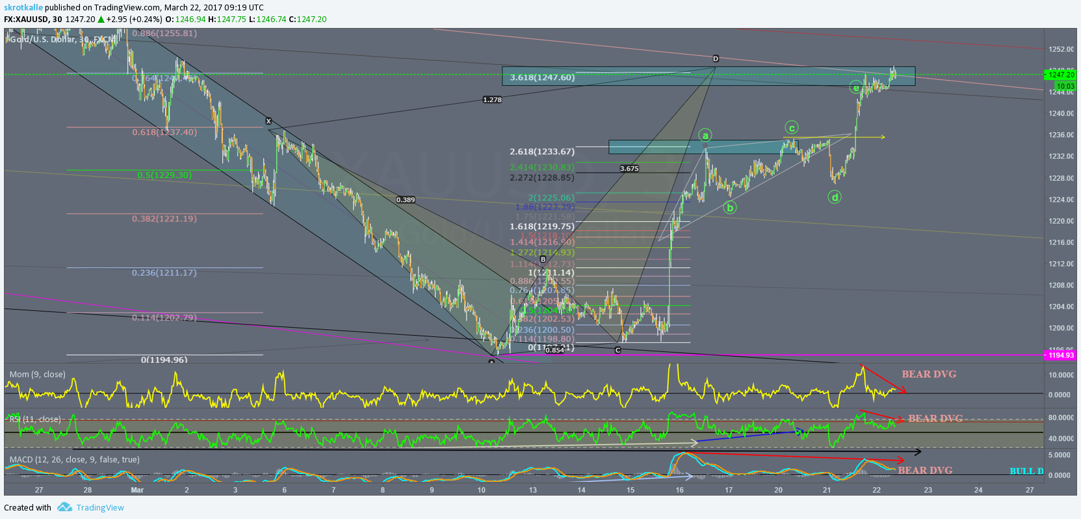Viewport: 1081px width, 519px height.
Task: Click the TradingView cloud logo icon
Action: tap(64, 507)
